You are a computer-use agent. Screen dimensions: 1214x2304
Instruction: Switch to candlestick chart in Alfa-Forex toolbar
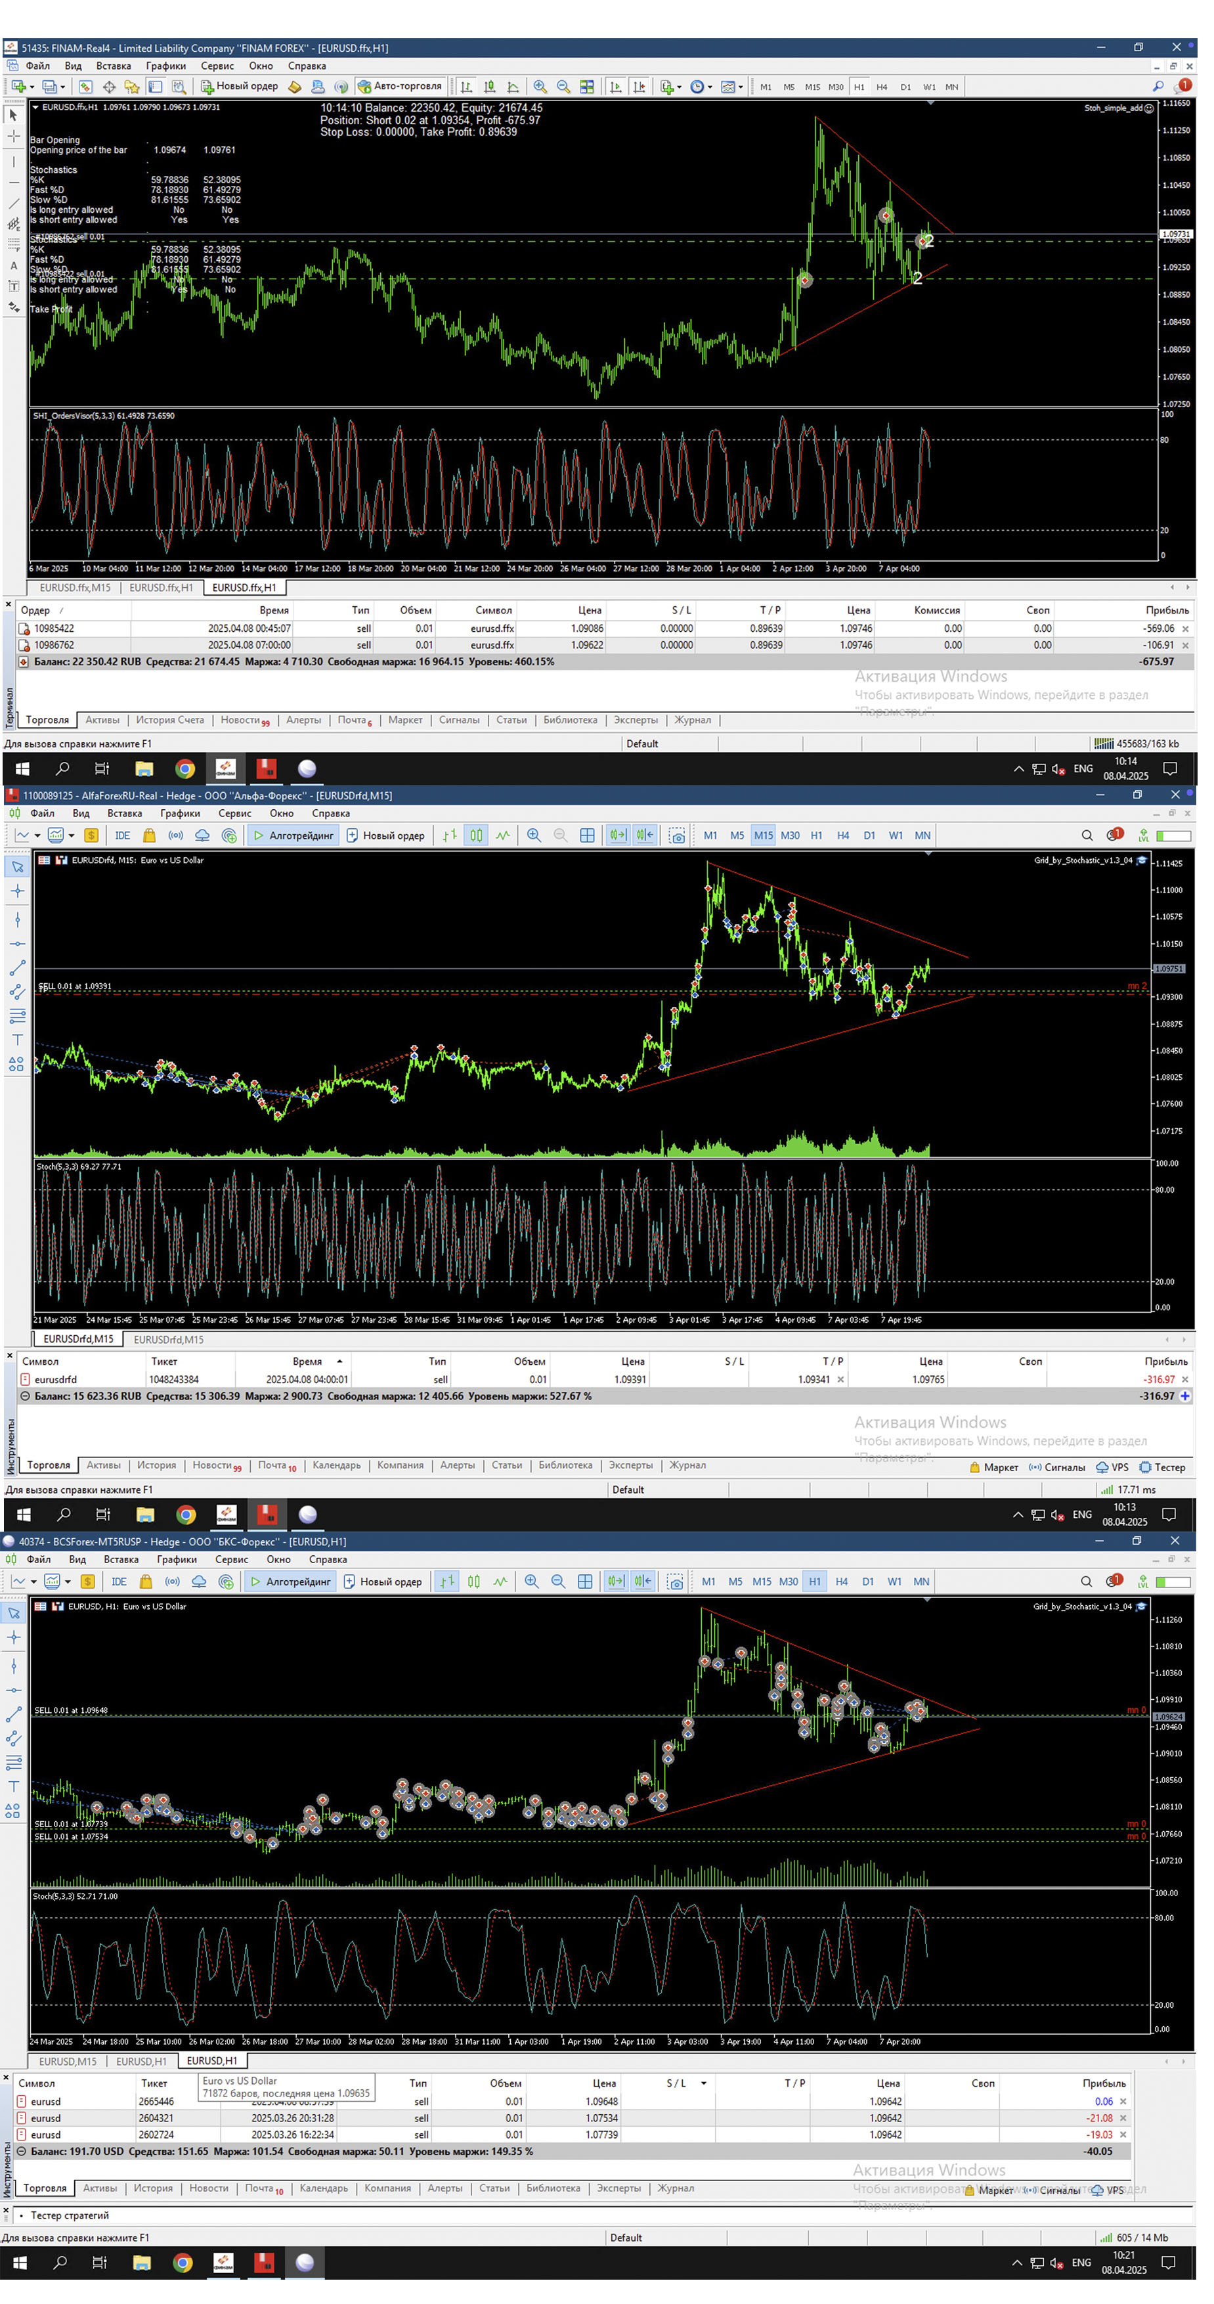(x=477, y=836)
